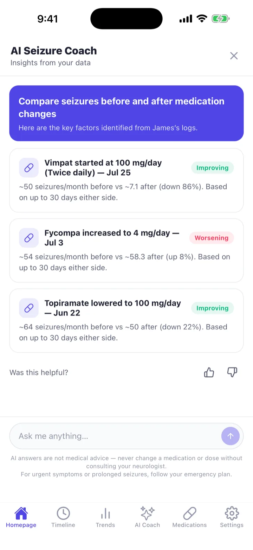
Task: Tap the Improving badge on Topiramate card
Action: point(212,308)
